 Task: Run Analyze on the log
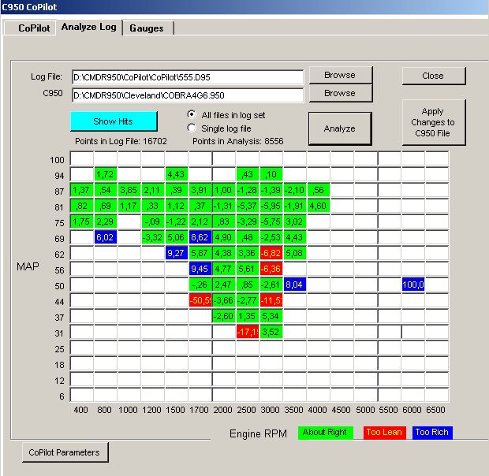pos(339,128)
